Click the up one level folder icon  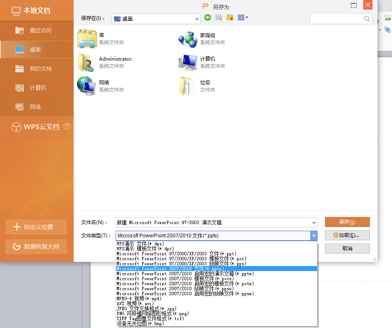tap(219, 17)
